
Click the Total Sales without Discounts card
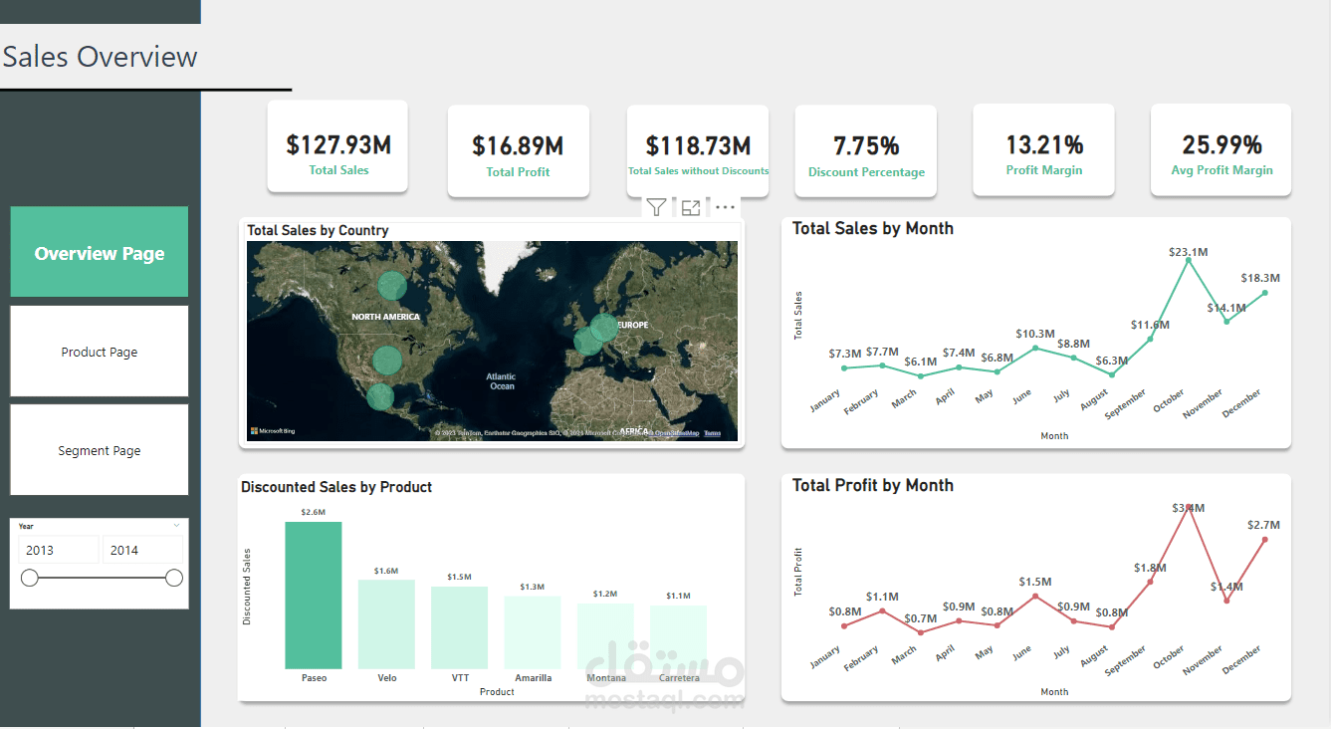tap(698, 151)
